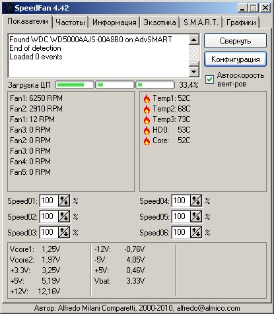Click the first CPU load bar
The height and width of the screenshot is (314, 274).
pos(75,85)
